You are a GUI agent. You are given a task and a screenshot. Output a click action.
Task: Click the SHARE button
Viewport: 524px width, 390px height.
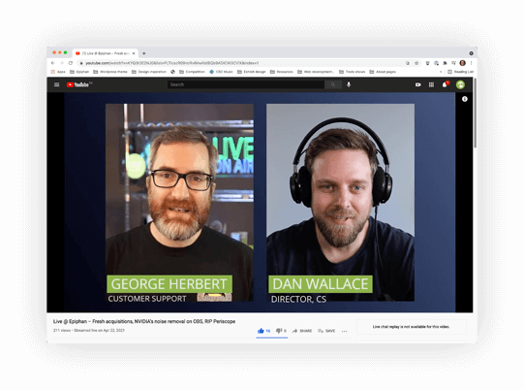[302, 331]
